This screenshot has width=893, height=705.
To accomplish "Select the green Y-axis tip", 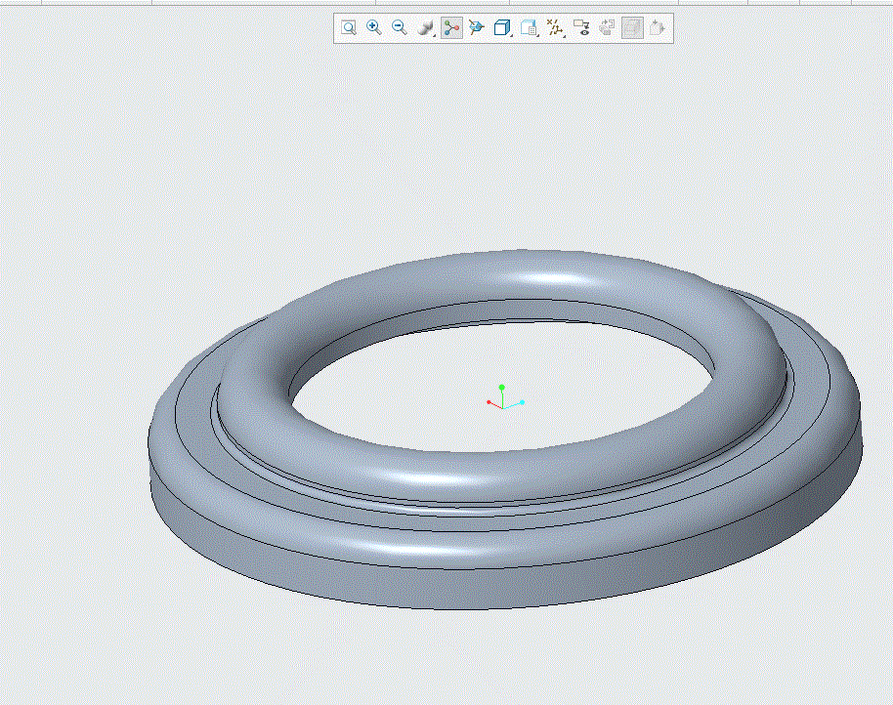I will tap(501, 388).
